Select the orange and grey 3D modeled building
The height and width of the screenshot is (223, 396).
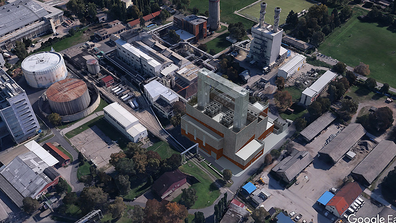click(223, 130)
